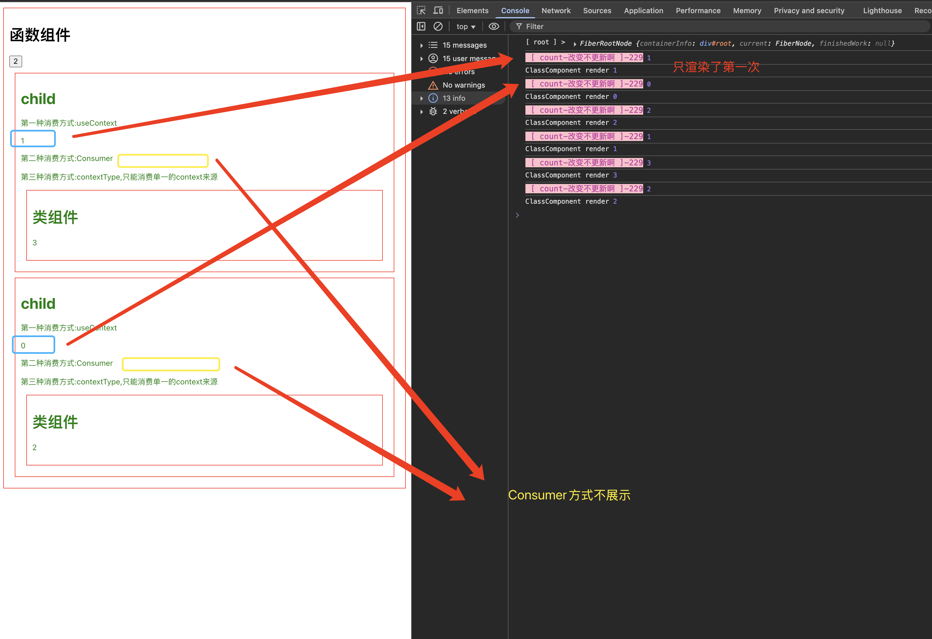
Task: Clear the console with the ban icon
Action: 438,27
